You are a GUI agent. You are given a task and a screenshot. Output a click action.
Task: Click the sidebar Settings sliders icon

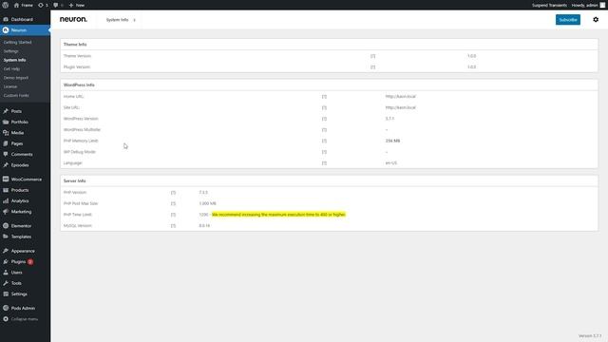[x=6, y=294]
